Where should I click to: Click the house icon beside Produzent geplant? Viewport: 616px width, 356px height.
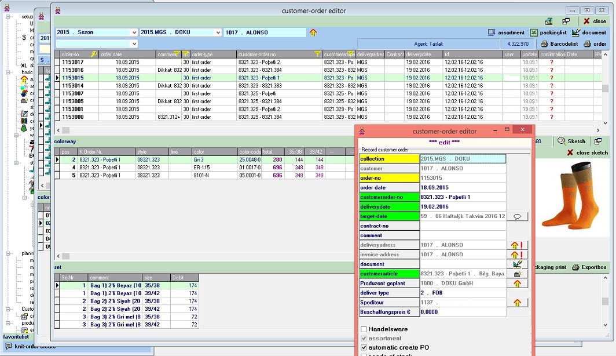[517, 284]
